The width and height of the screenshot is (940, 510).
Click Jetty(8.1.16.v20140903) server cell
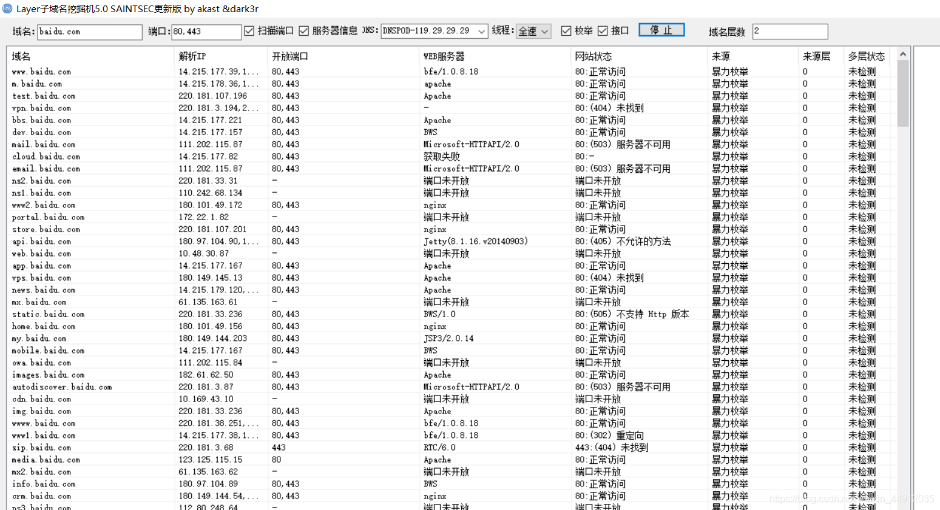pos(476,241)
